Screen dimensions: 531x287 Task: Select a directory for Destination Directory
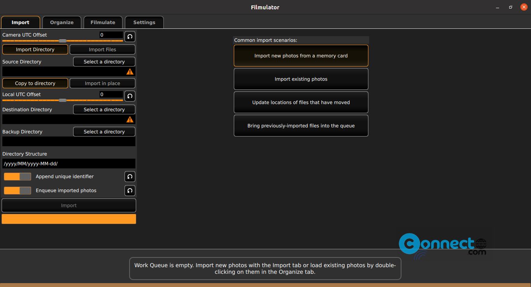pos(104,109)
